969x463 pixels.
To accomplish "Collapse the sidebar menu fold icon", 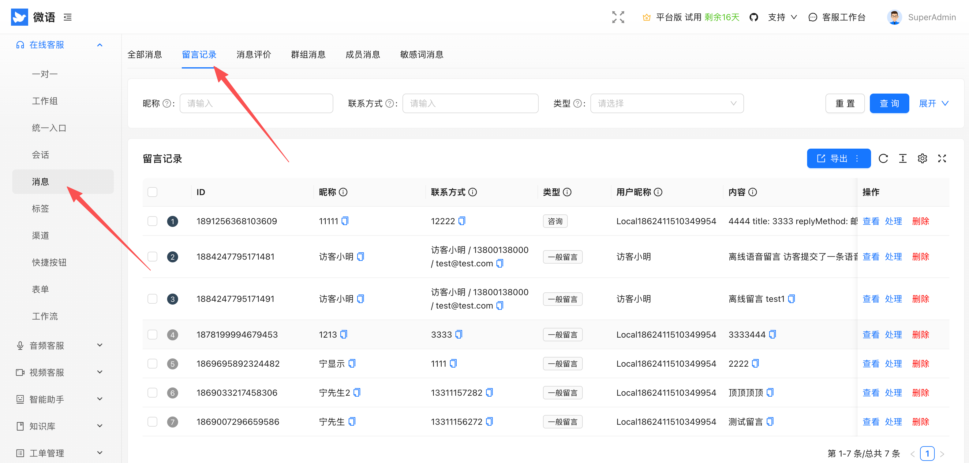I will 68,17.
